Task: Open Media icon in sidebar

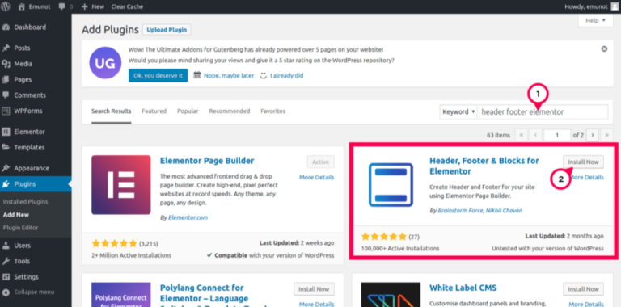Action: click(6, 64)
